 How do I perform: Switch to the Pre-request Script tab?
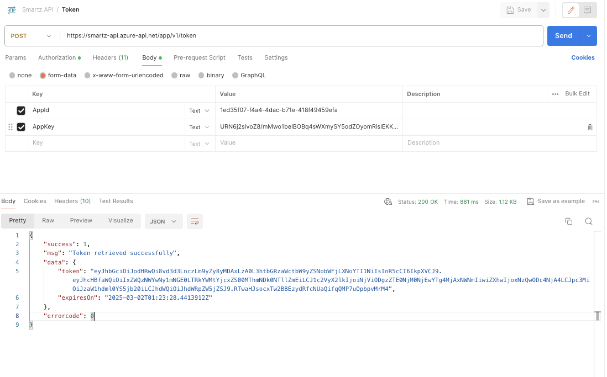pyautogui.click(x=199, y=57)
